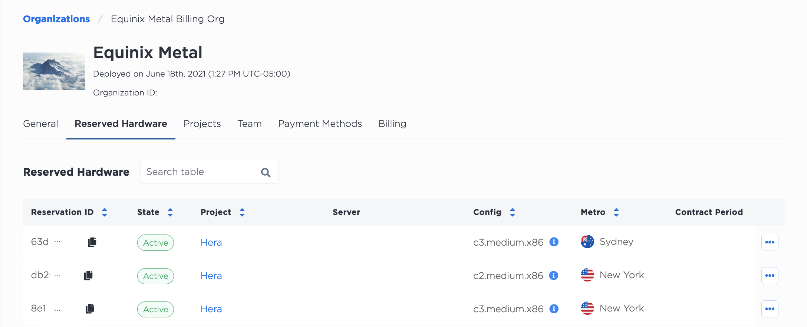This screenshot has width=807, height=327.
Task: Expand truncated 8e1 reservation ID ellipsis
Action: tap(57, 310)
